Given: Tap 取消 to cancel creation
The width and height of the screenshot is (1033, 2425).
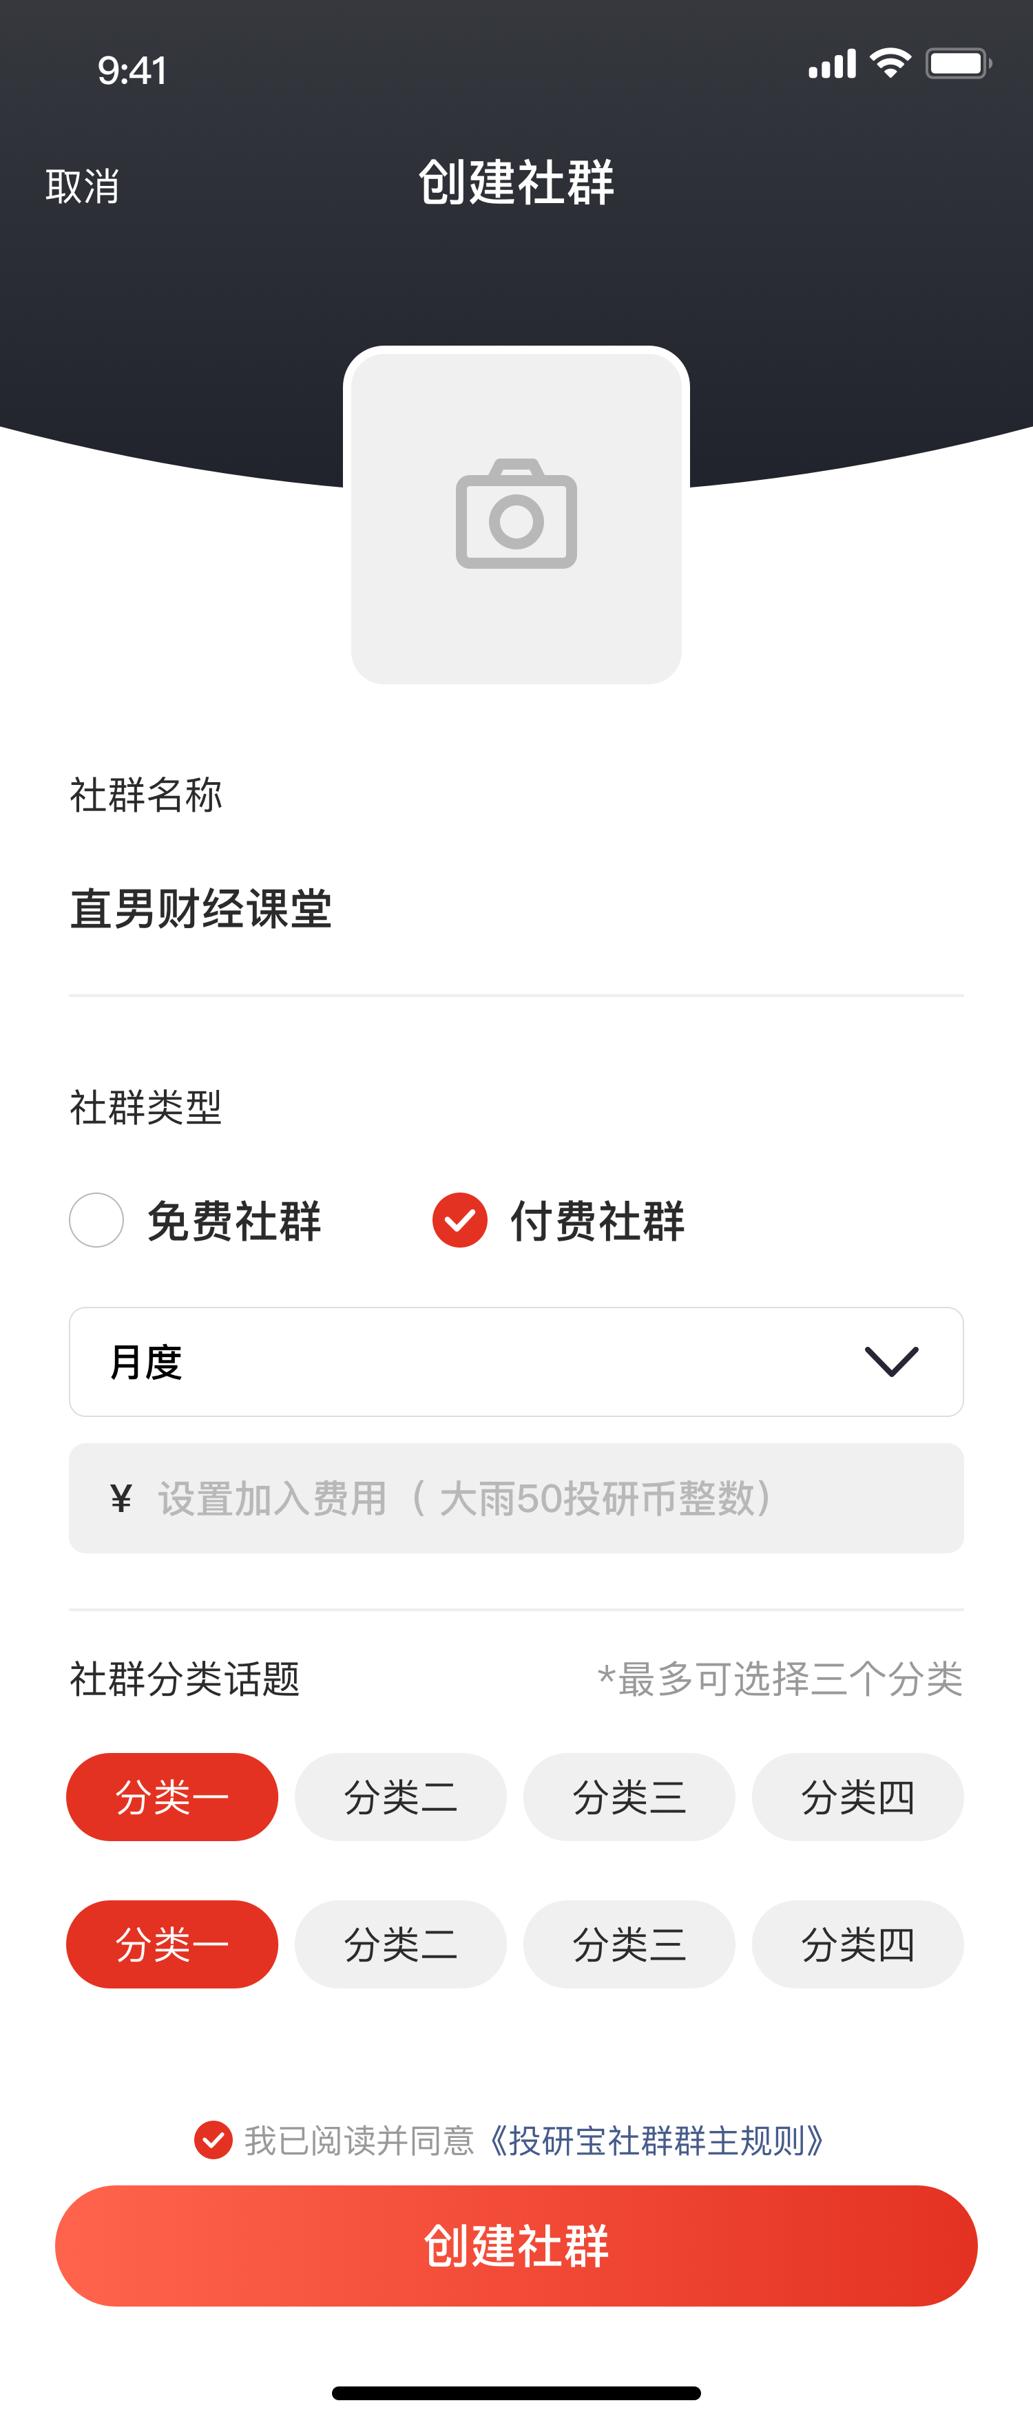Looking at the screenshot, I should click(x=83, y=187).
